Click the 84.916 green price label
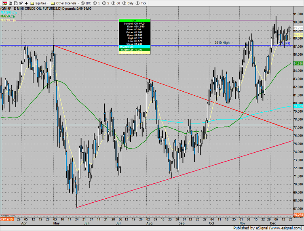Image resolution: width=304 pixels, height=231 pixels. point(298,63)
